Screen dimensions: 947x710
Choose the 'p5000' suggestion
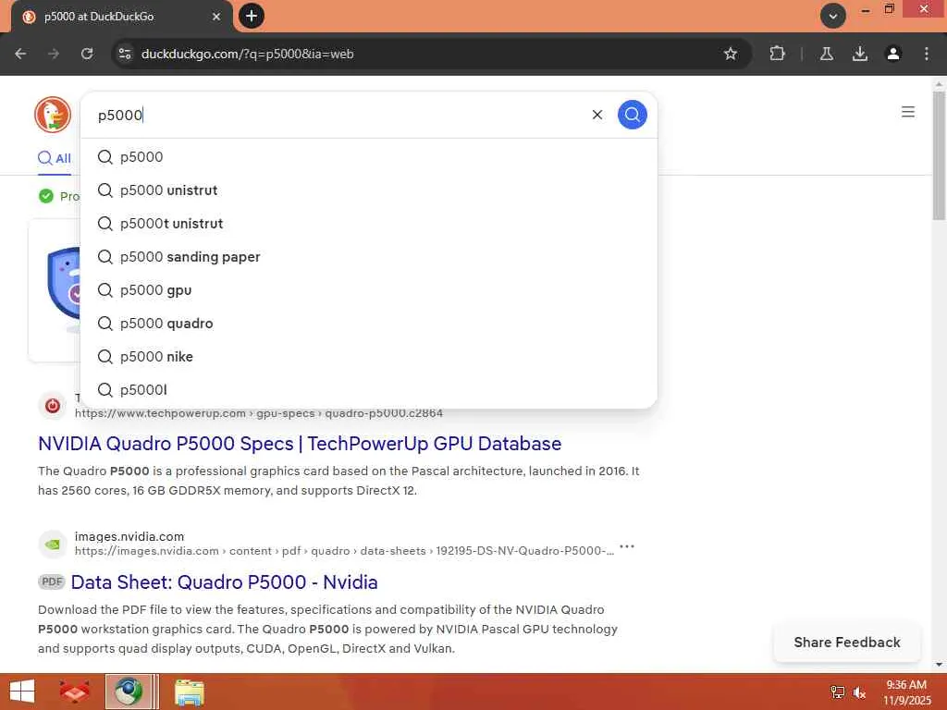pyautogui.click(x=368, y=157)
